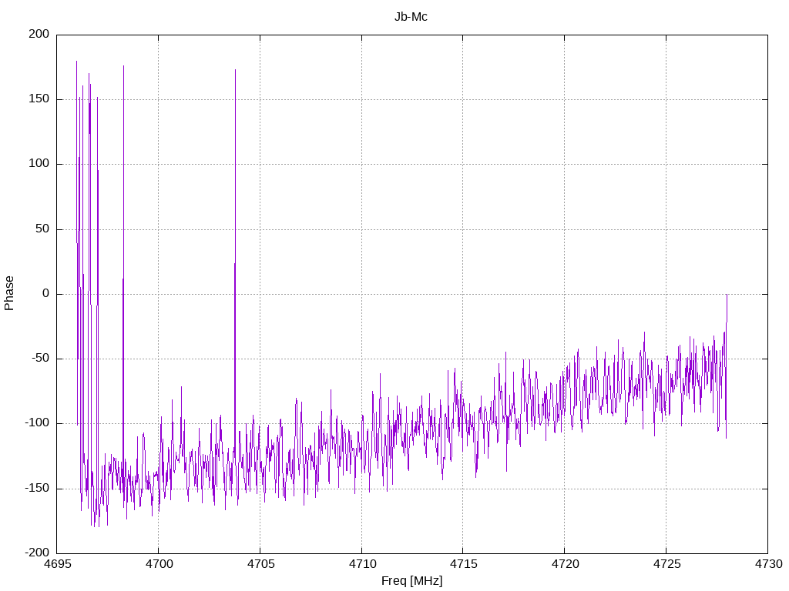
Task: Click the 200 tick label on y-axis
Action: [x=39, y=34]
